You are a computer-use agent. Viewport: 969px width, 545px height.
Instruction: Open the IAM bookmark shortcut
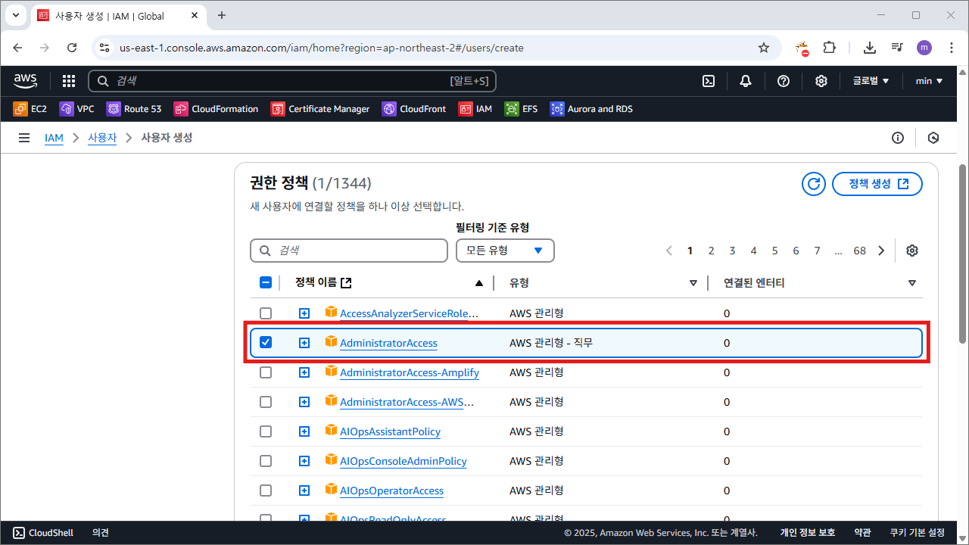[x=475, y=109]
